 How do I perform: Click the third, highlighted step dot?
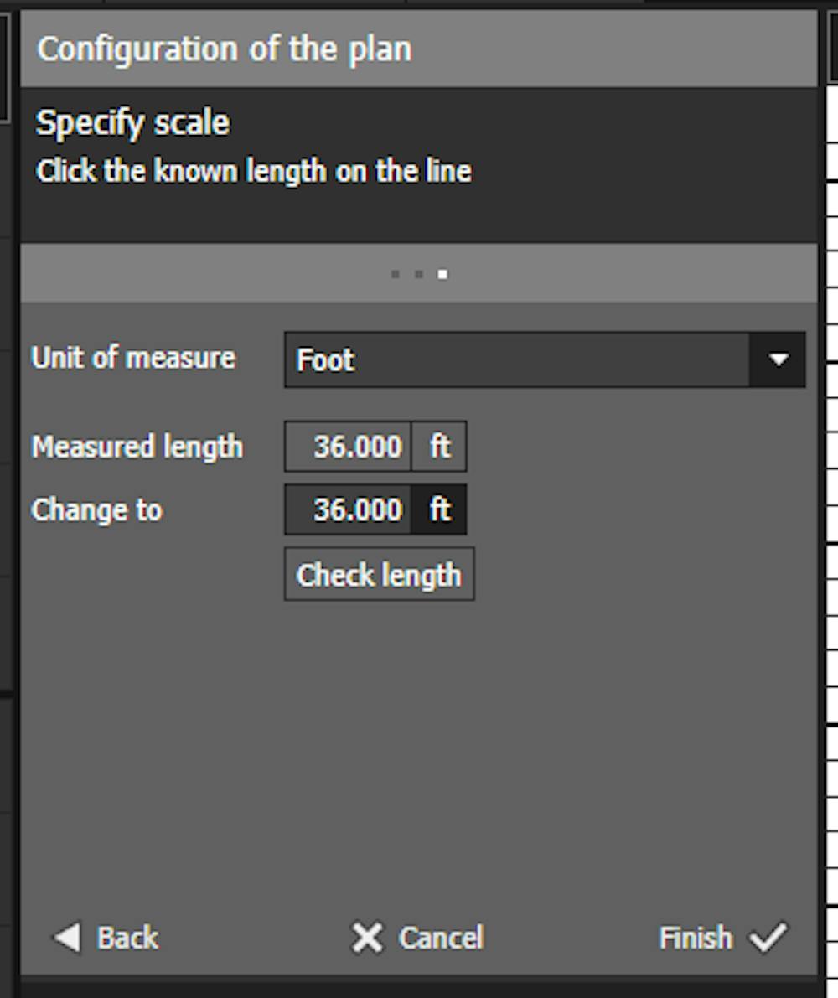(x=442, y=274)
